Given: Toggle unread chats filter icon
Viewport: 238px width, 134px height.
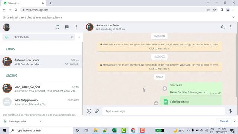Looking at the screenshot, I should point(79,37).
